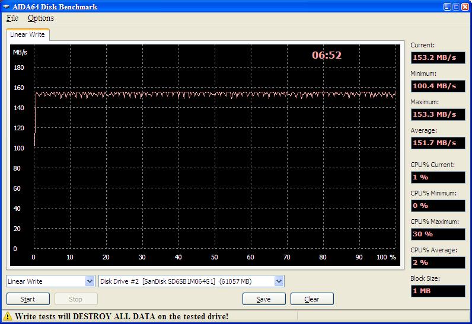Click the Average speed value 151.7 MB/s
This screenshot has height=324, width=472.
438,143
